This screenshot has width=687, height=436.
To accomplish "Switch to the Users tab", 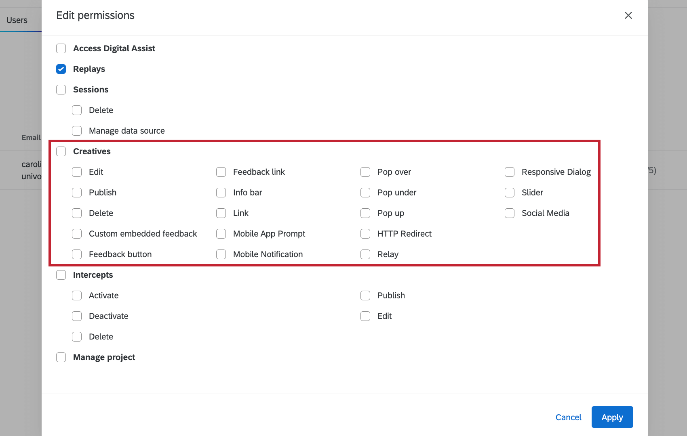I will [x=17, y=19].
